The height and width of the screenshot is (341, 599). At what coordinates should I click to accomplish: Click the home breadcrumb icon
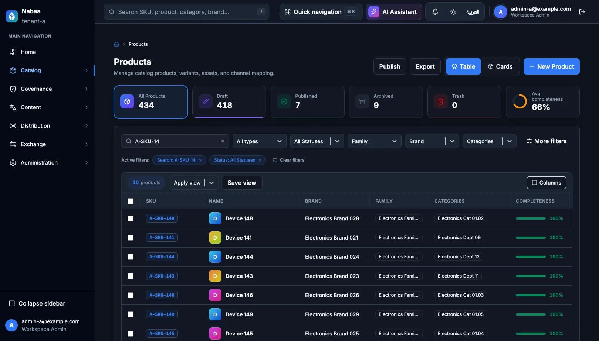pos(116,44)
